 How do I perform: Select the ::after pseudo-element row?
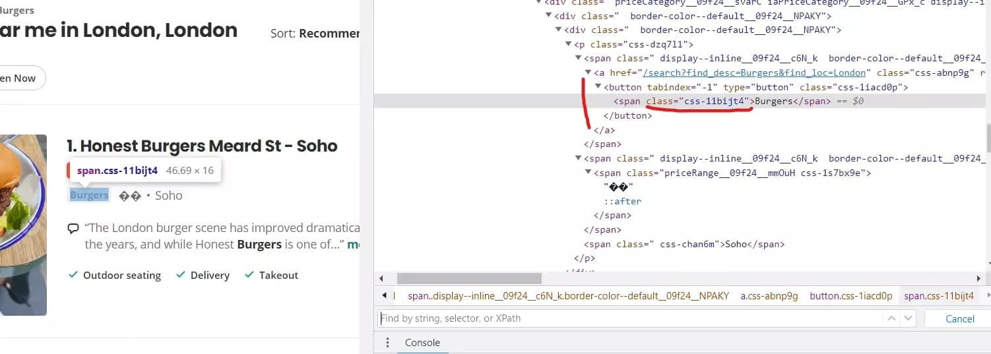click(623, 201)
